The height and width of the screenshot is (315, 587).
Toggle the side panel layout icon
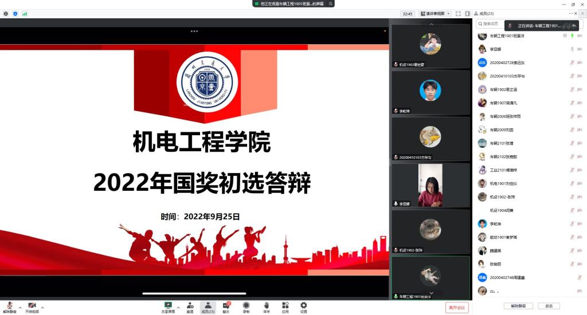pos(467,14)
